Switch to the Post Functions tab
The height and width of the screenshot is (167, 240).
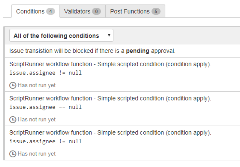point(135,11)
